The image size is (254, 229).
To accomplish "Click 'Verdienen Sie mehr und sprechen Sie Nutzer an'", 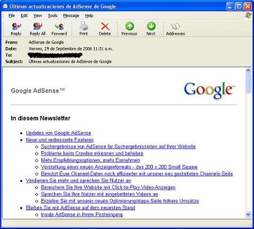I will [78, 181].
